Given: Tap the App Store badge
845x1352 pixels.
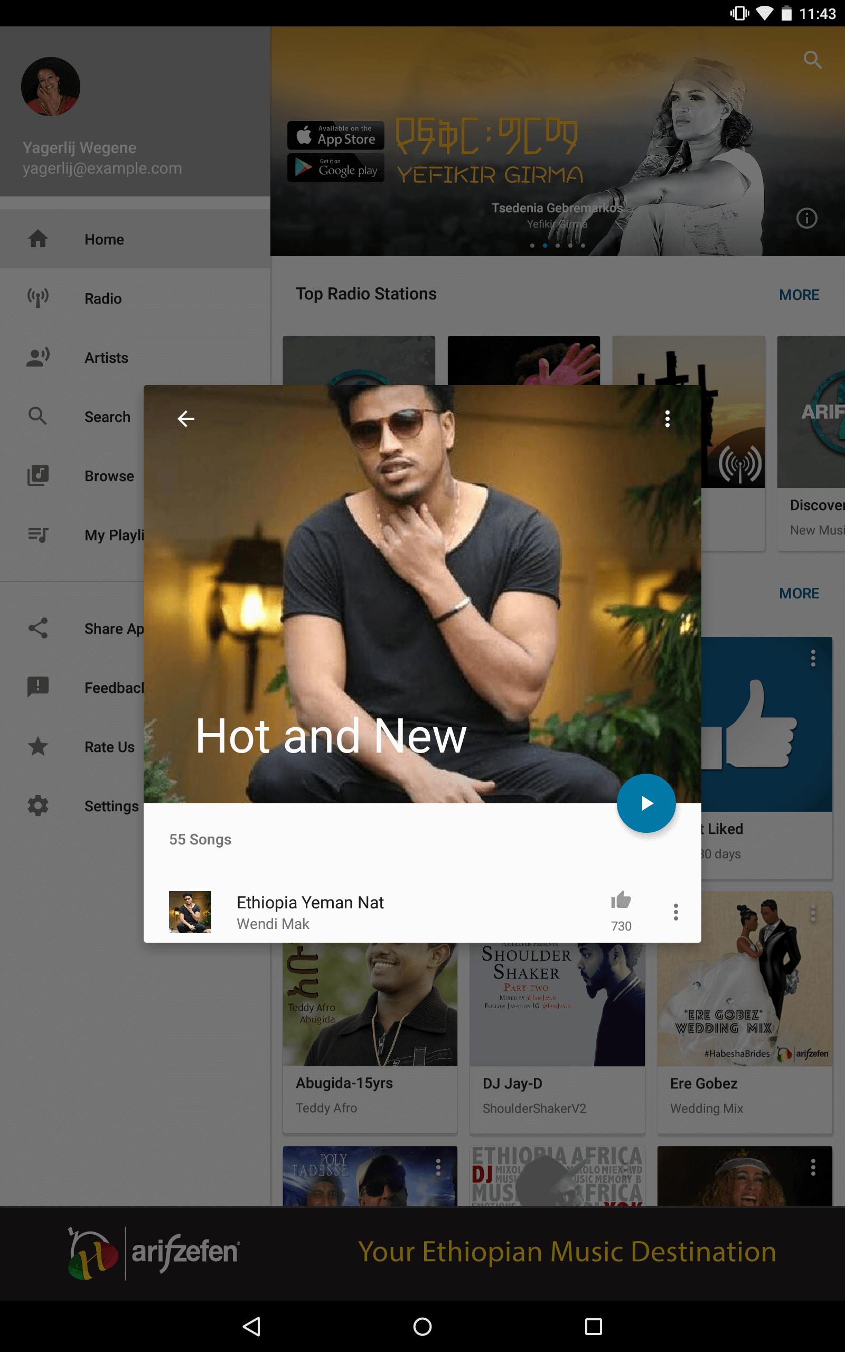Looking at the screenshot, I should click(336, 135).
